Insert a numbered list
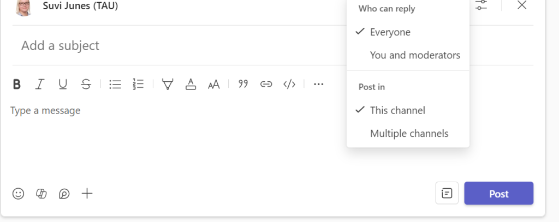The image size is (559, 222). point(138,84)
